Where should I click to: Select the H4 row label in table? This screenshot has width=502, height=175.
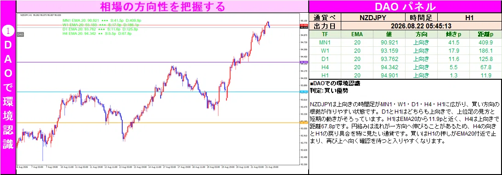pos(325,67)
